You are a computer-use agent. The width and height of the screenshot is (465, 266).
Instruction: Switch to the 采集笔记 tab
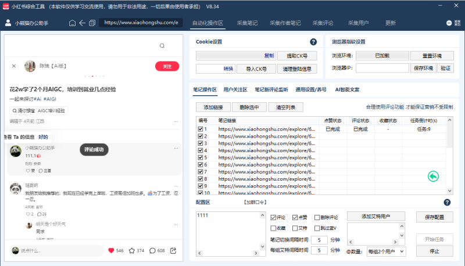(x=247, y=23)
